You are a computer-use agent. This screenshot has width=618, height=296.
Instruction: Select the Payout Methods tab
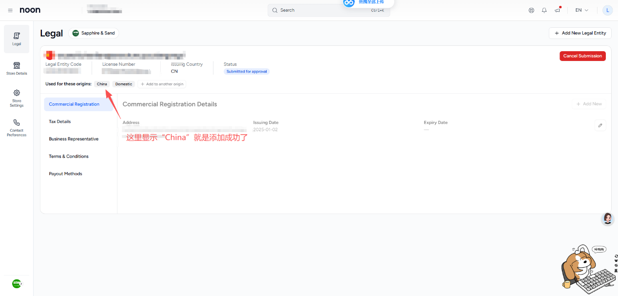78,174
